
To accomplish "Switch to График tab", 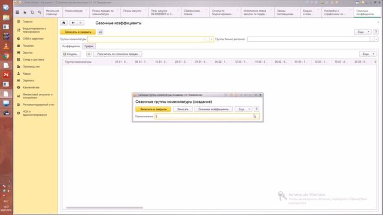I will 89,46.
